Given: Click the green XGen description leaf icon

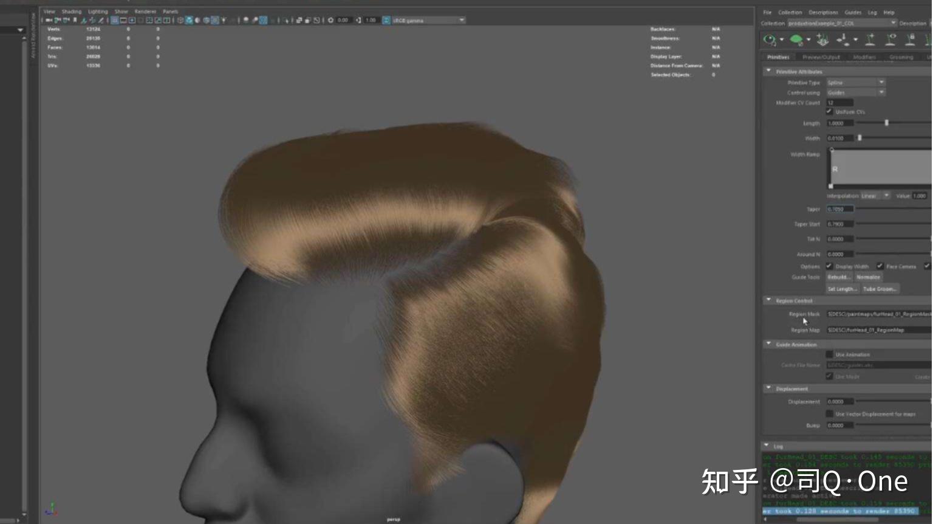Looking at the screenshot, I should 796,40.
